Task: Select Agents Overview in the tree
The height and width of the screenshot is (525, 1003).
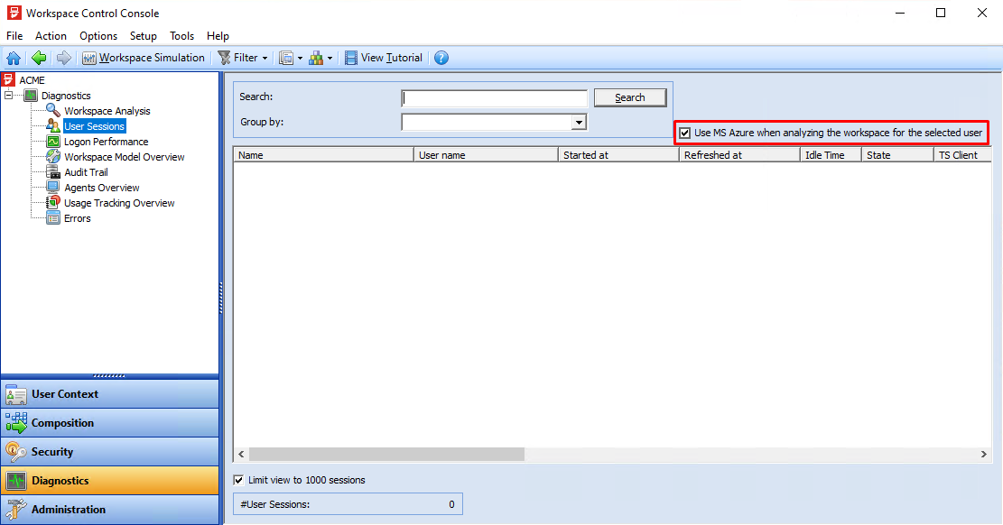Action: click(x=102, y=188)
